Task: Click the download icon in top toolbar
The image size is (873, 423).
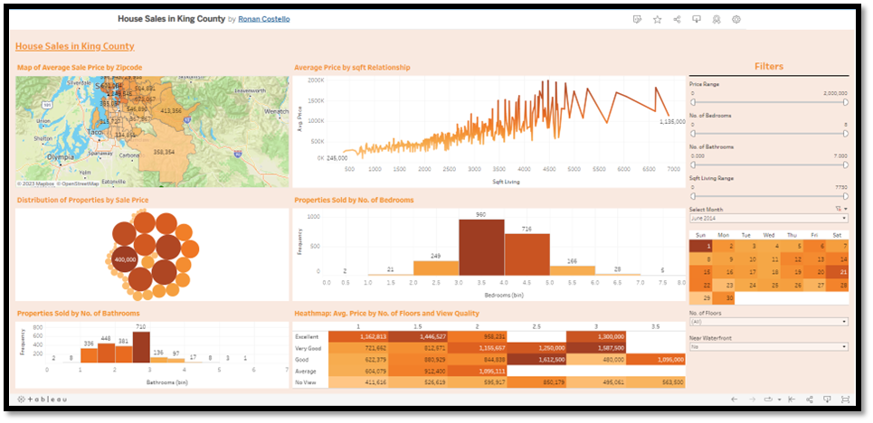Action: [697, 19]
